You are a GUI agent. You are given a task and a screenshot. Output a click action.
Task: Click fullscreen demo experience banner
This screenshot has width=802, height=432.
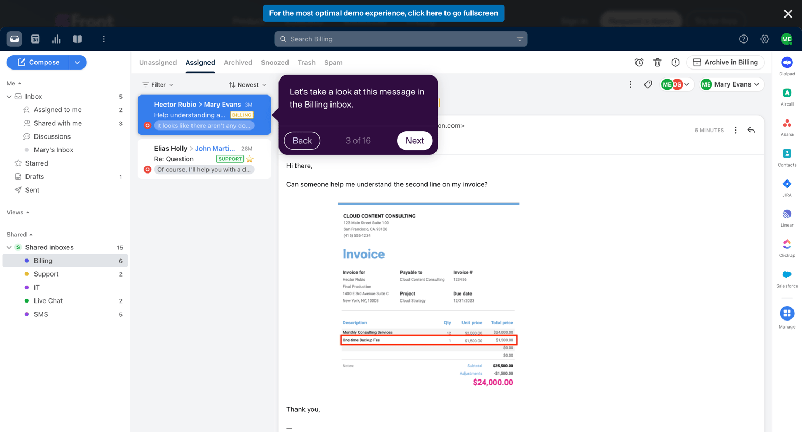coord(383,13)
